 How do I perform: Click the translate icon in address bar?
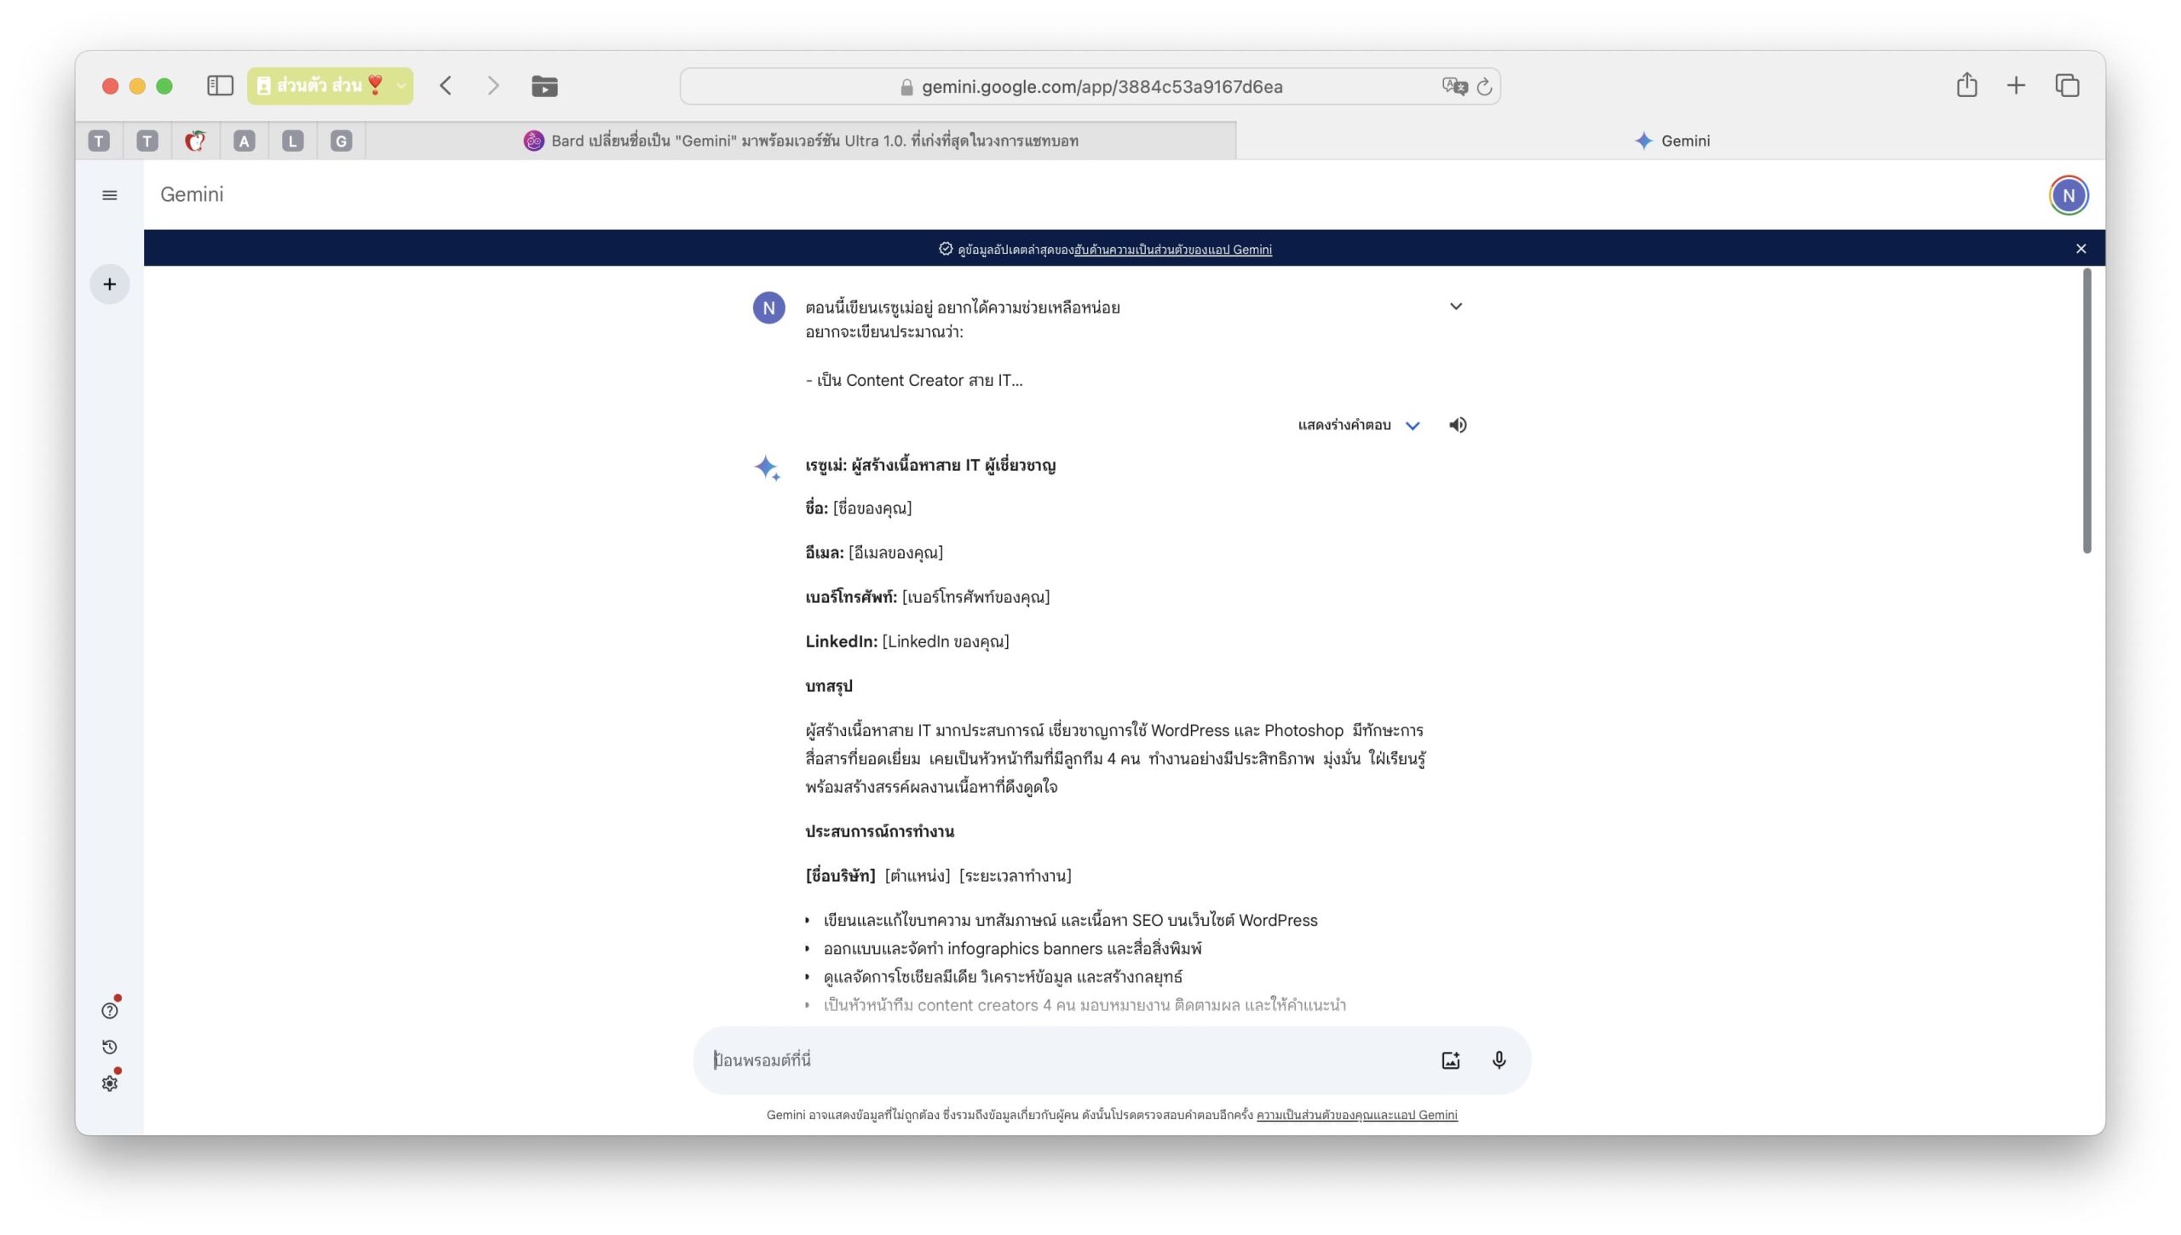[1453, 86]
